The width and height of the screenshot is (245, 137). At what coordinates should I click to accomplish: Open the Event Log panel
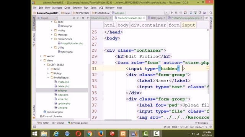pos(201,123)
